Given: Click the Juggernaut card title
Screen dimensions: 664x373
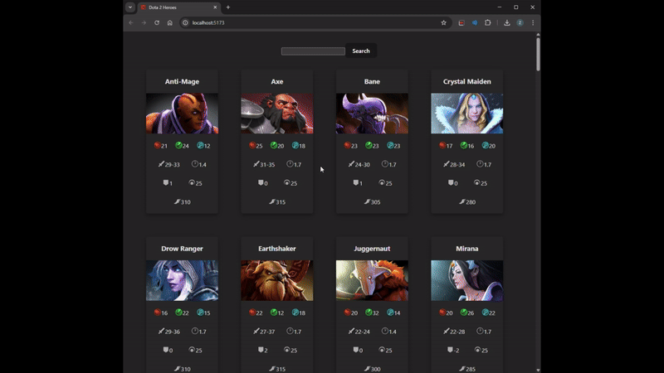Looking at the screenshot, I should tap(372, 249).
